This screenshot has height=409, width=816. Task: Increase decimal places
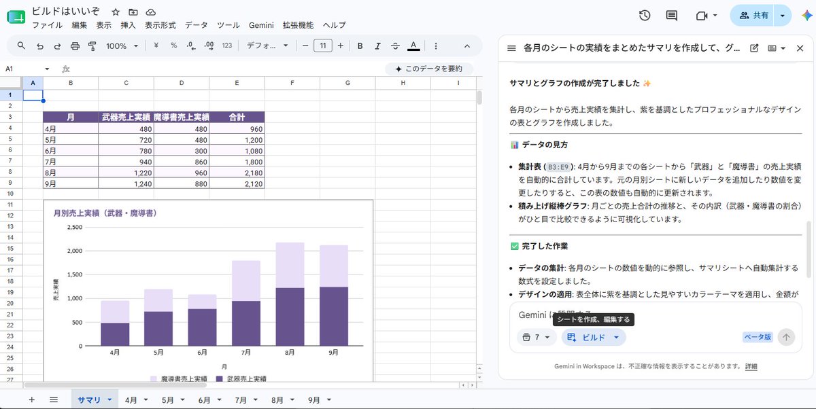pyautogui.click(x=209, y=46)
